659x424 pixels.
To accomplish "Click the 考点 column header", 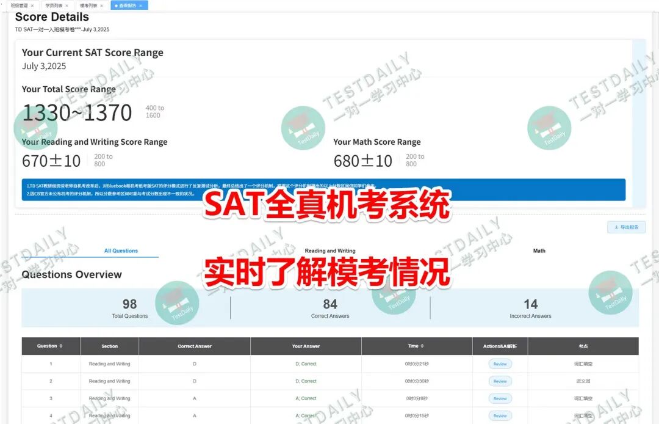I will (583, 346).
